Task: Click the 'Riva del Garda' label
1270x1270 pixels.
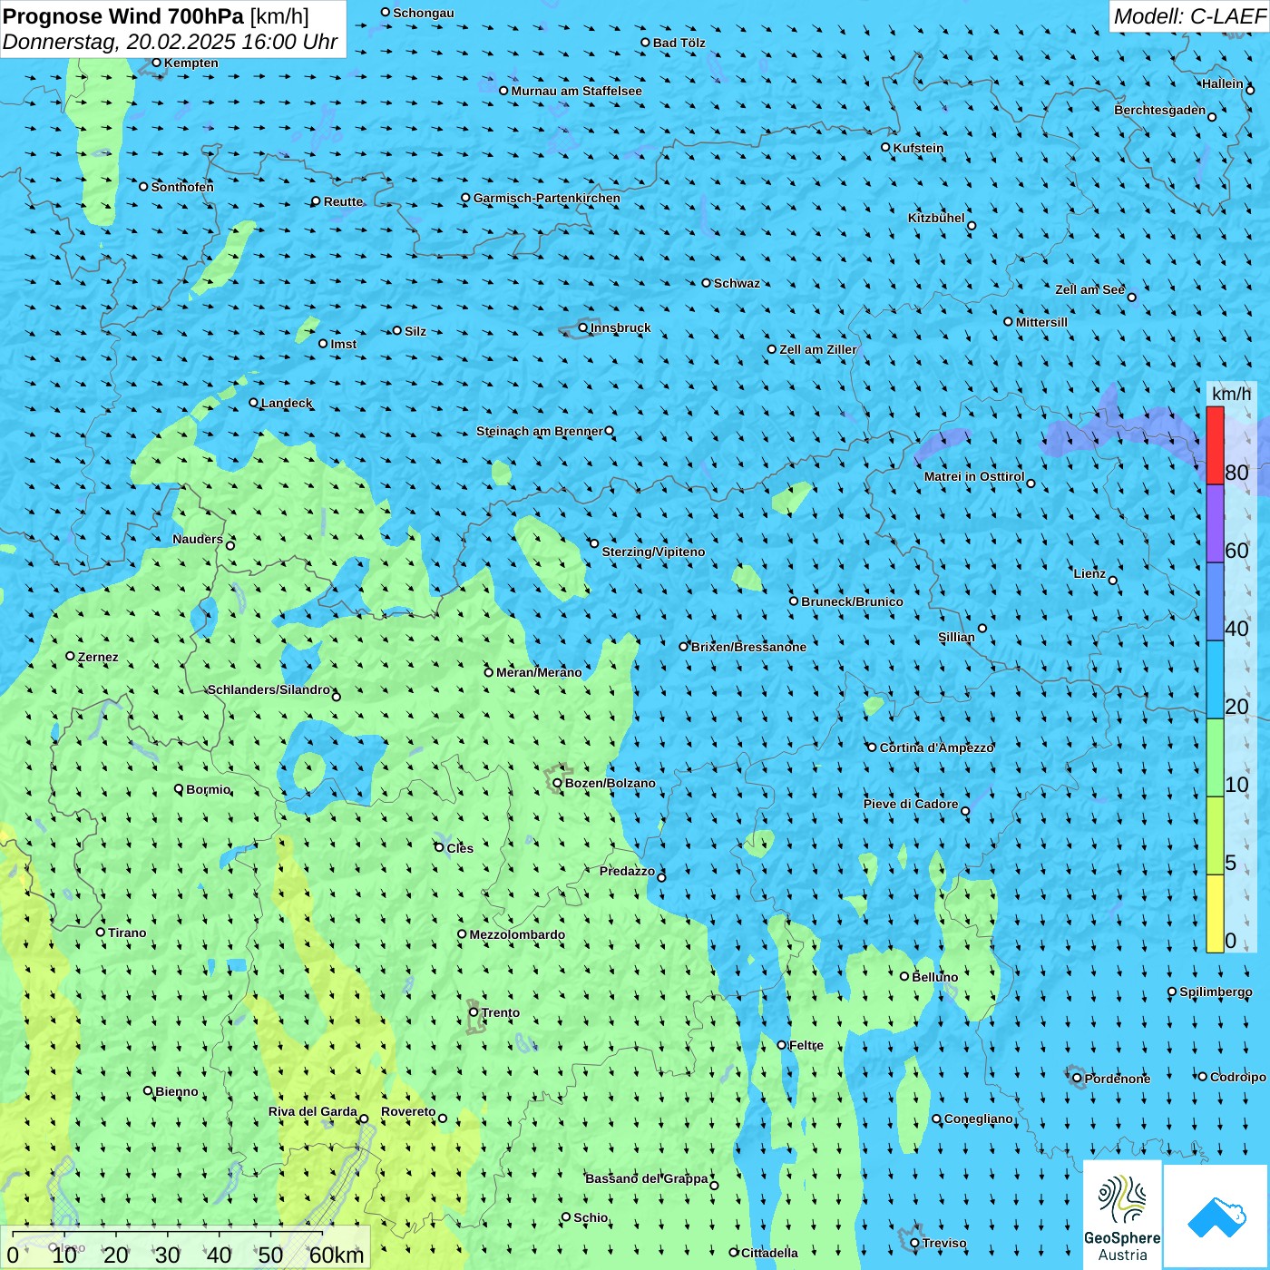Action: (313, 1111)
